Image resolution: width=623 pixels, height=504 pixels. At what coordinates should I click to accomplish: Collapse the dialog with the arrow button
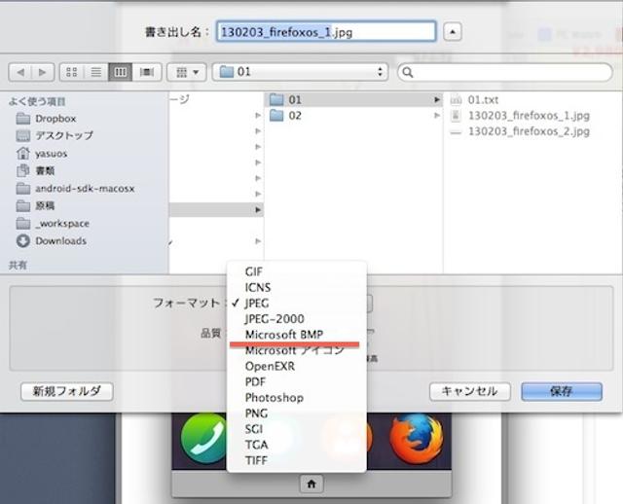pos(453,31)
